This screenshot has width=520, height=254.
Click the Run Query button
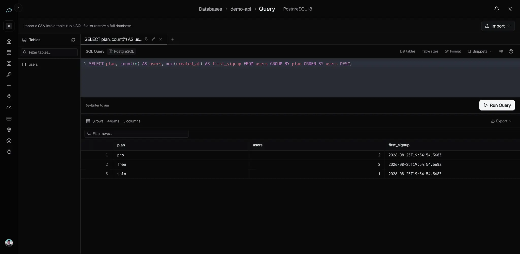(497, 105)
